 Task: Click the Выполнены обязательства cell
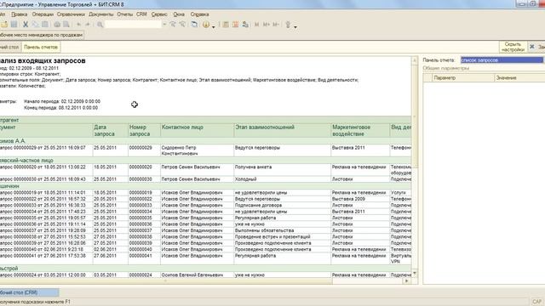[283, 230]
